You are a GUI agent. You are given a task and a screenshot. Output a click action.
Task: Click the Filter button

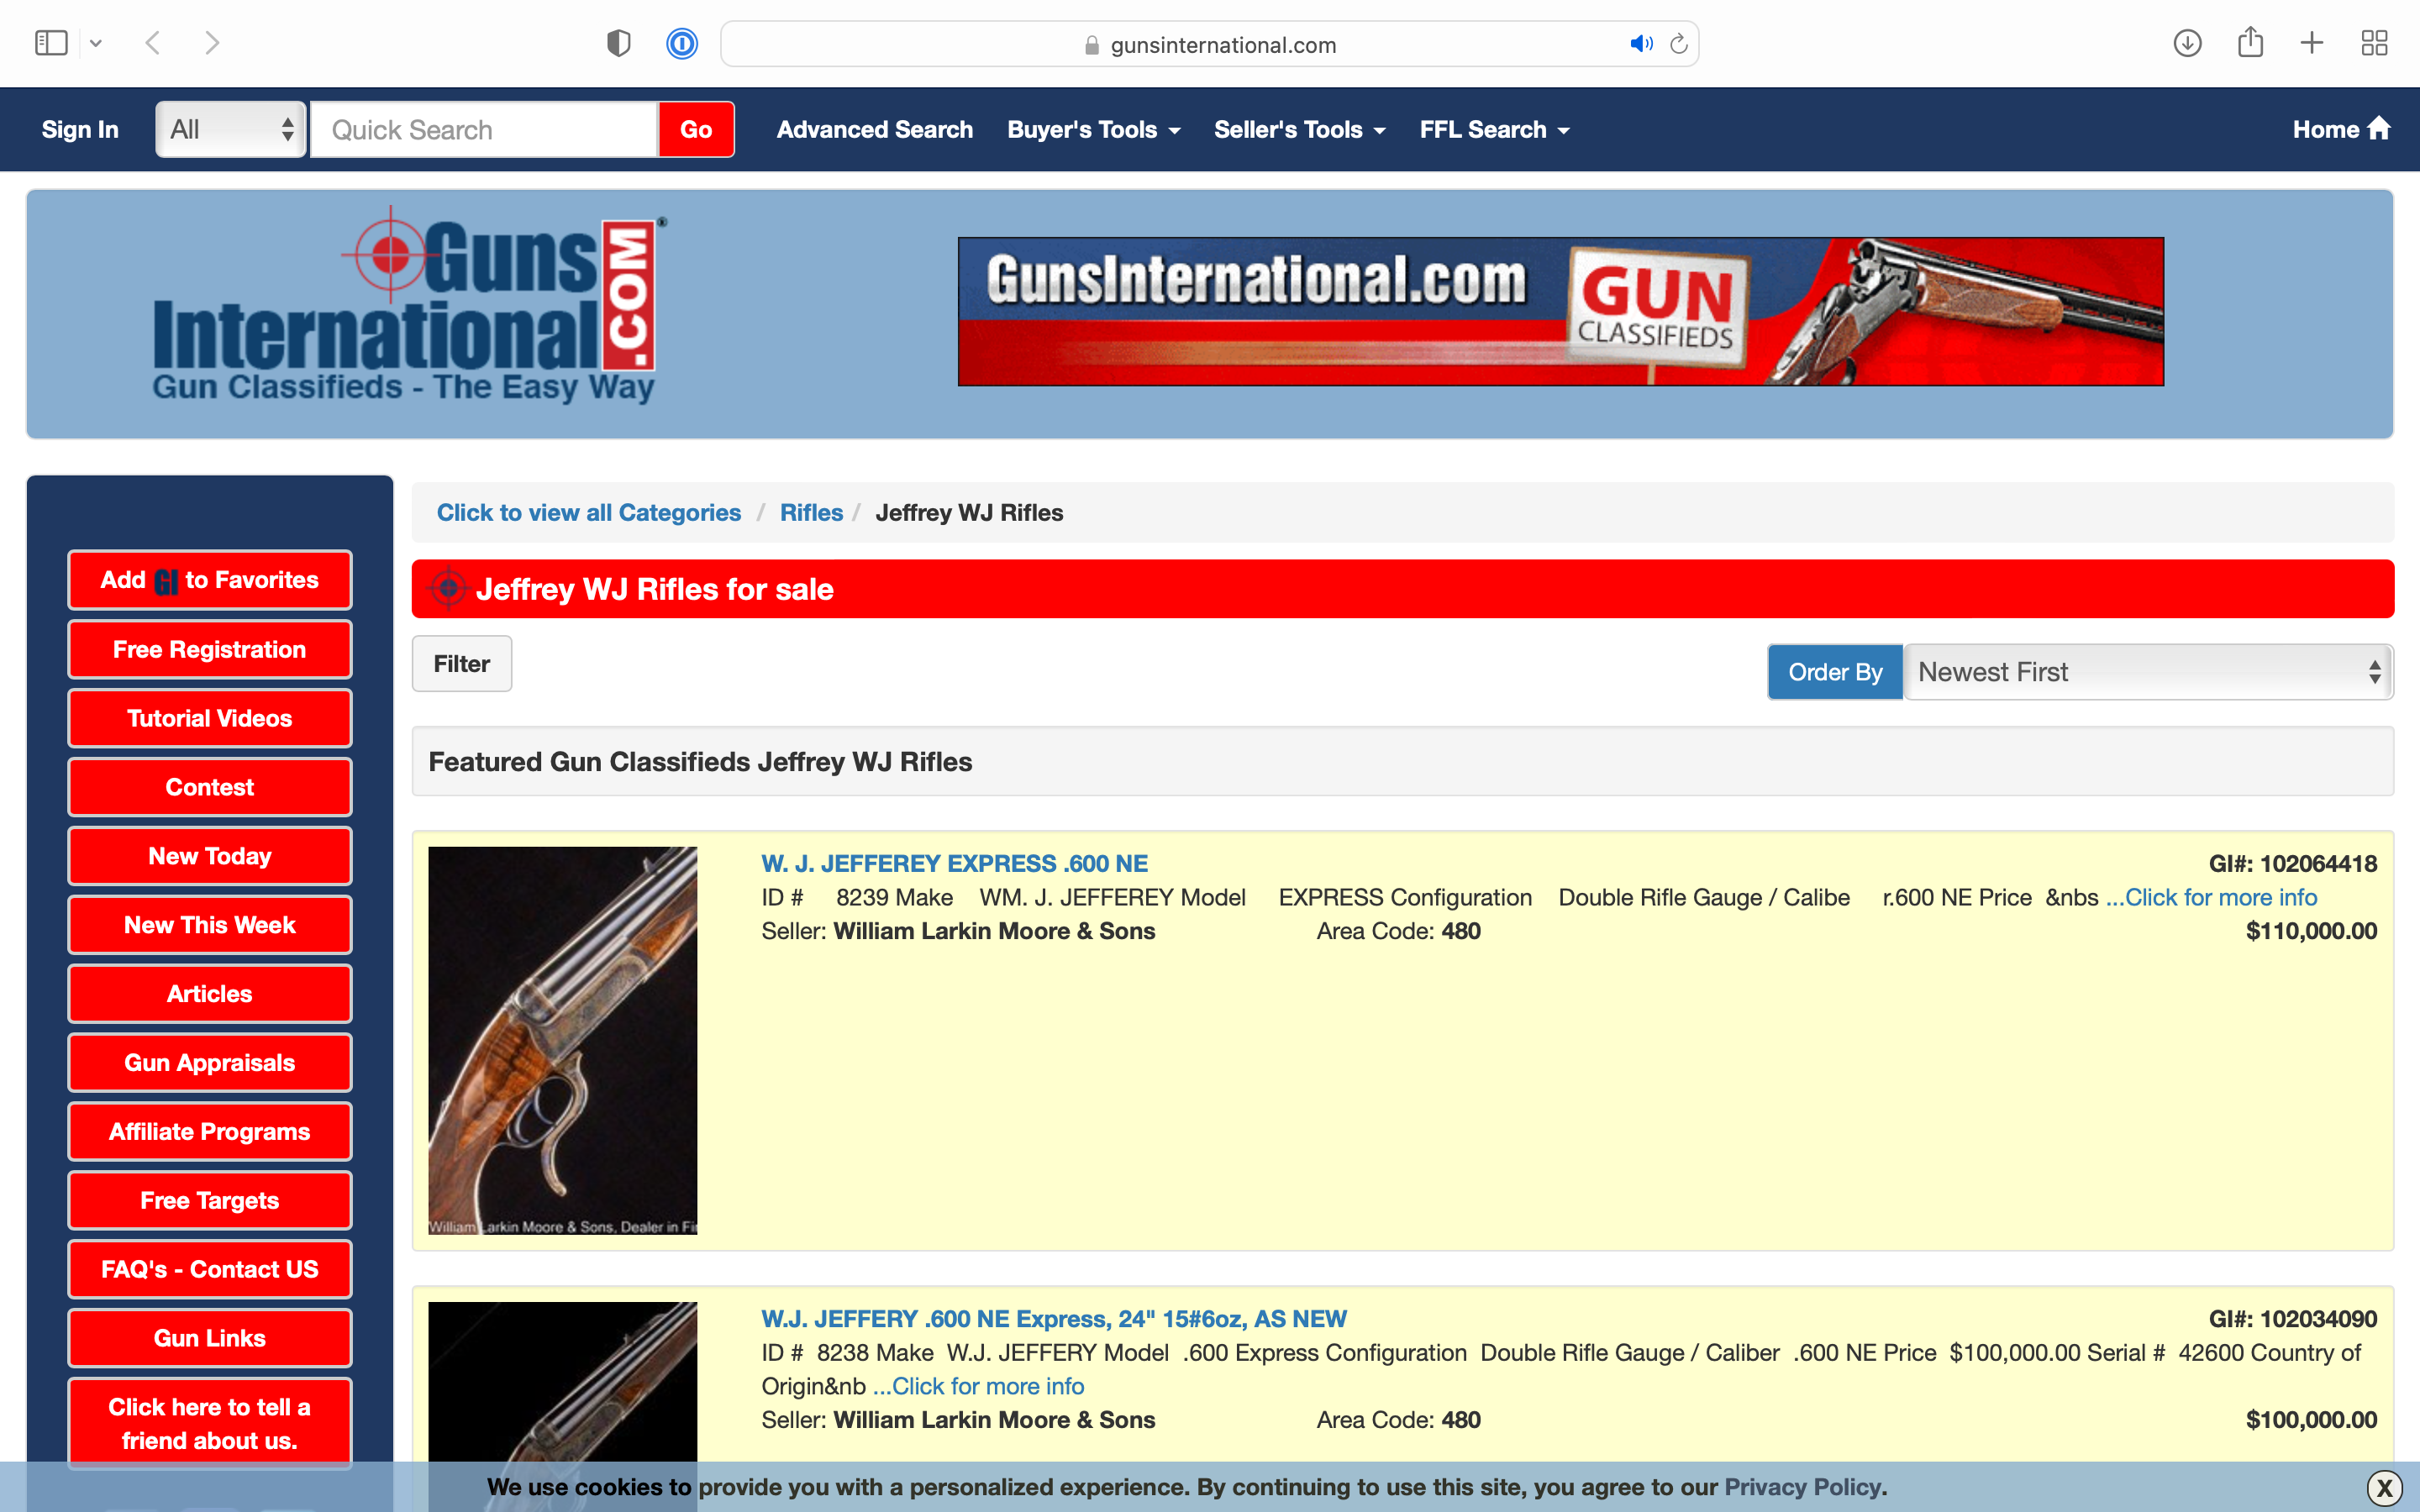tap(462, 664)
